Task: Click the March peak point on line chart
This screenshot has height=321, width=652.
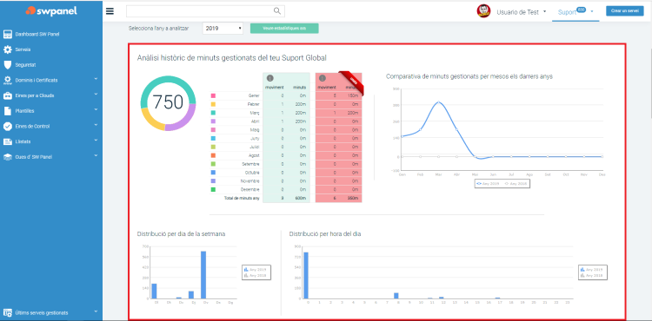Action: [438, 102]
